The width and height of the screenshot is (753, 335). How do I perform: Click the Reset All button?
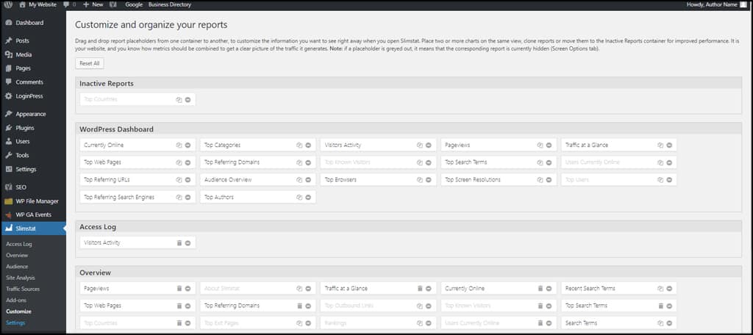tap(90, 63)
